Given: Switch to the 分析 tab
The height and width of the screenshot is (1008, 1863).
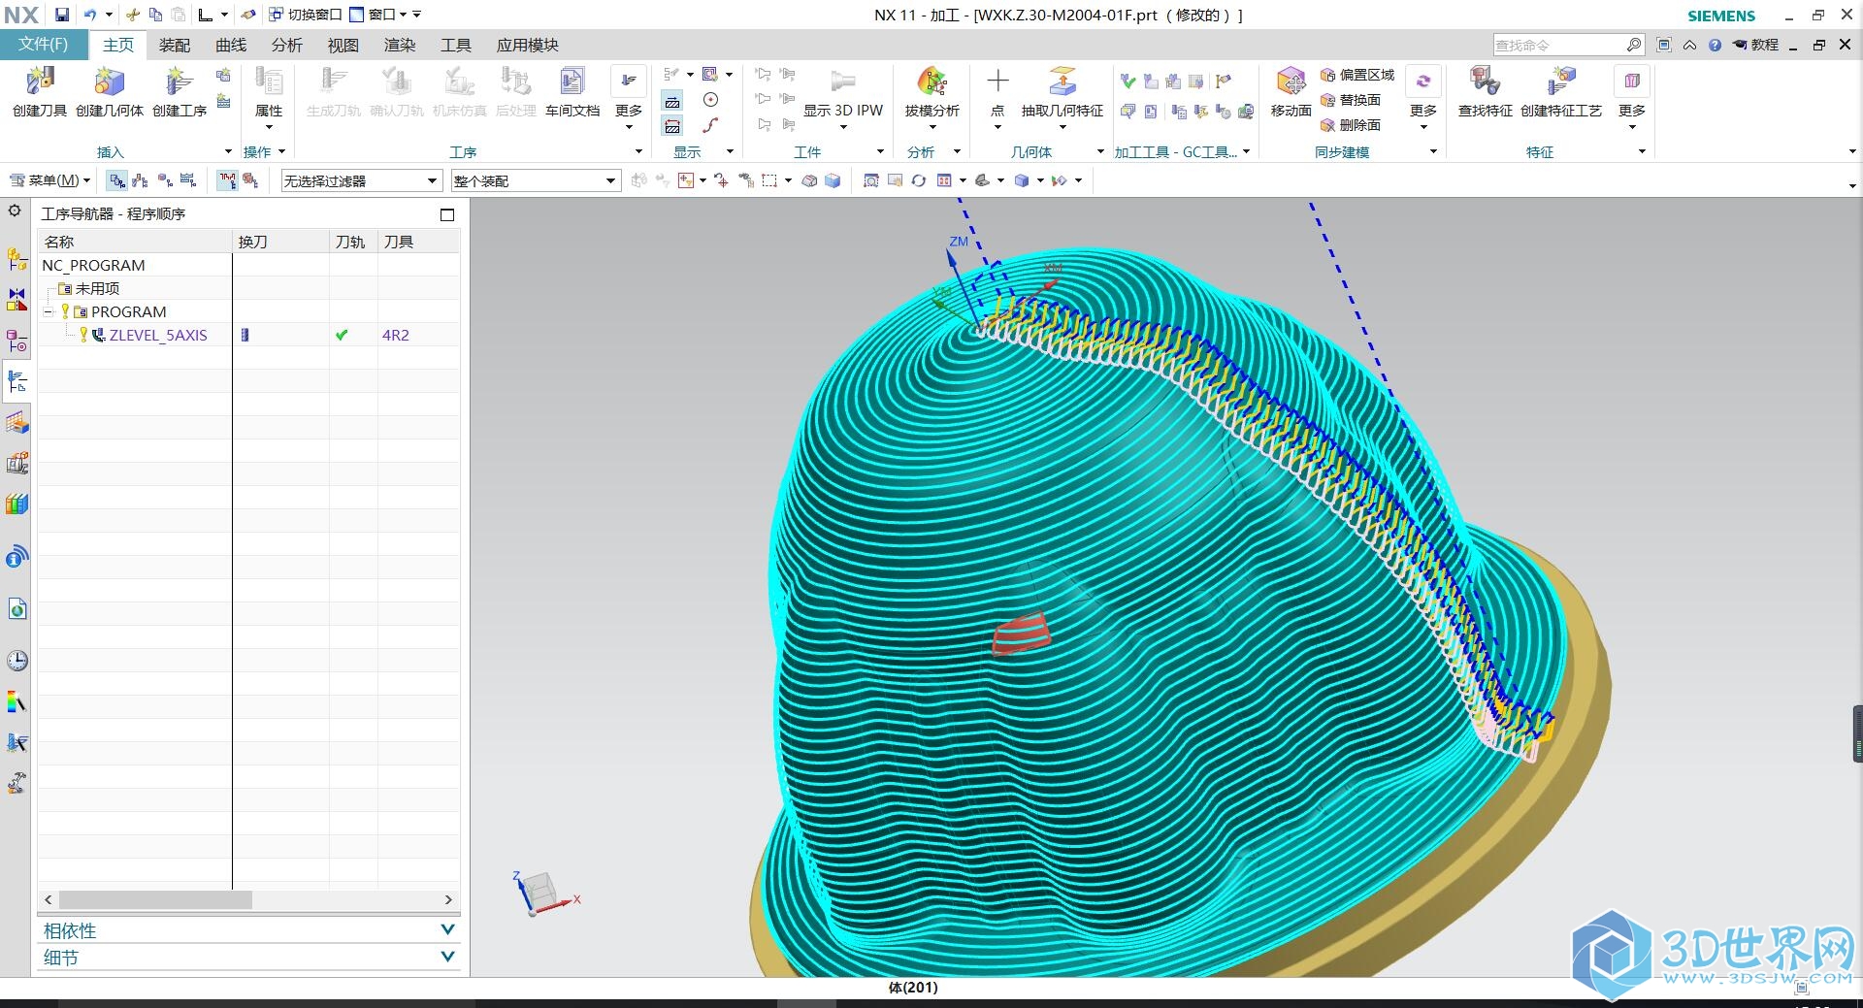Looking at the screenshot, I should 287,45.
